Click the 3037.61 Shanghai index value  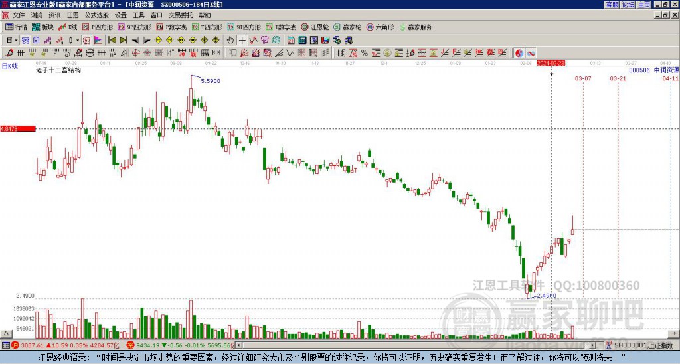click(33, 345)
